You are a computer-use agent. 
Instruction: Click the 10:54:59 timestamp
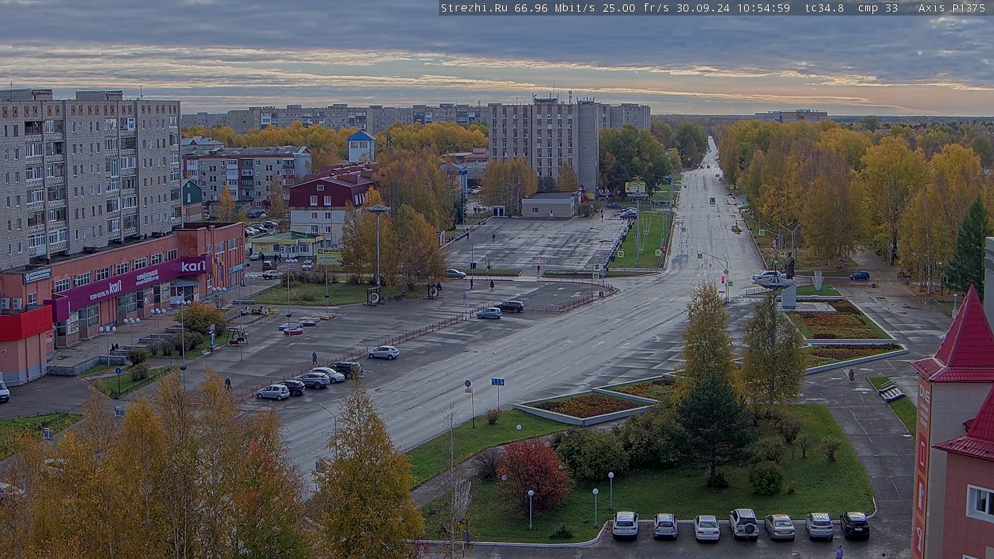tap(764, 8)
